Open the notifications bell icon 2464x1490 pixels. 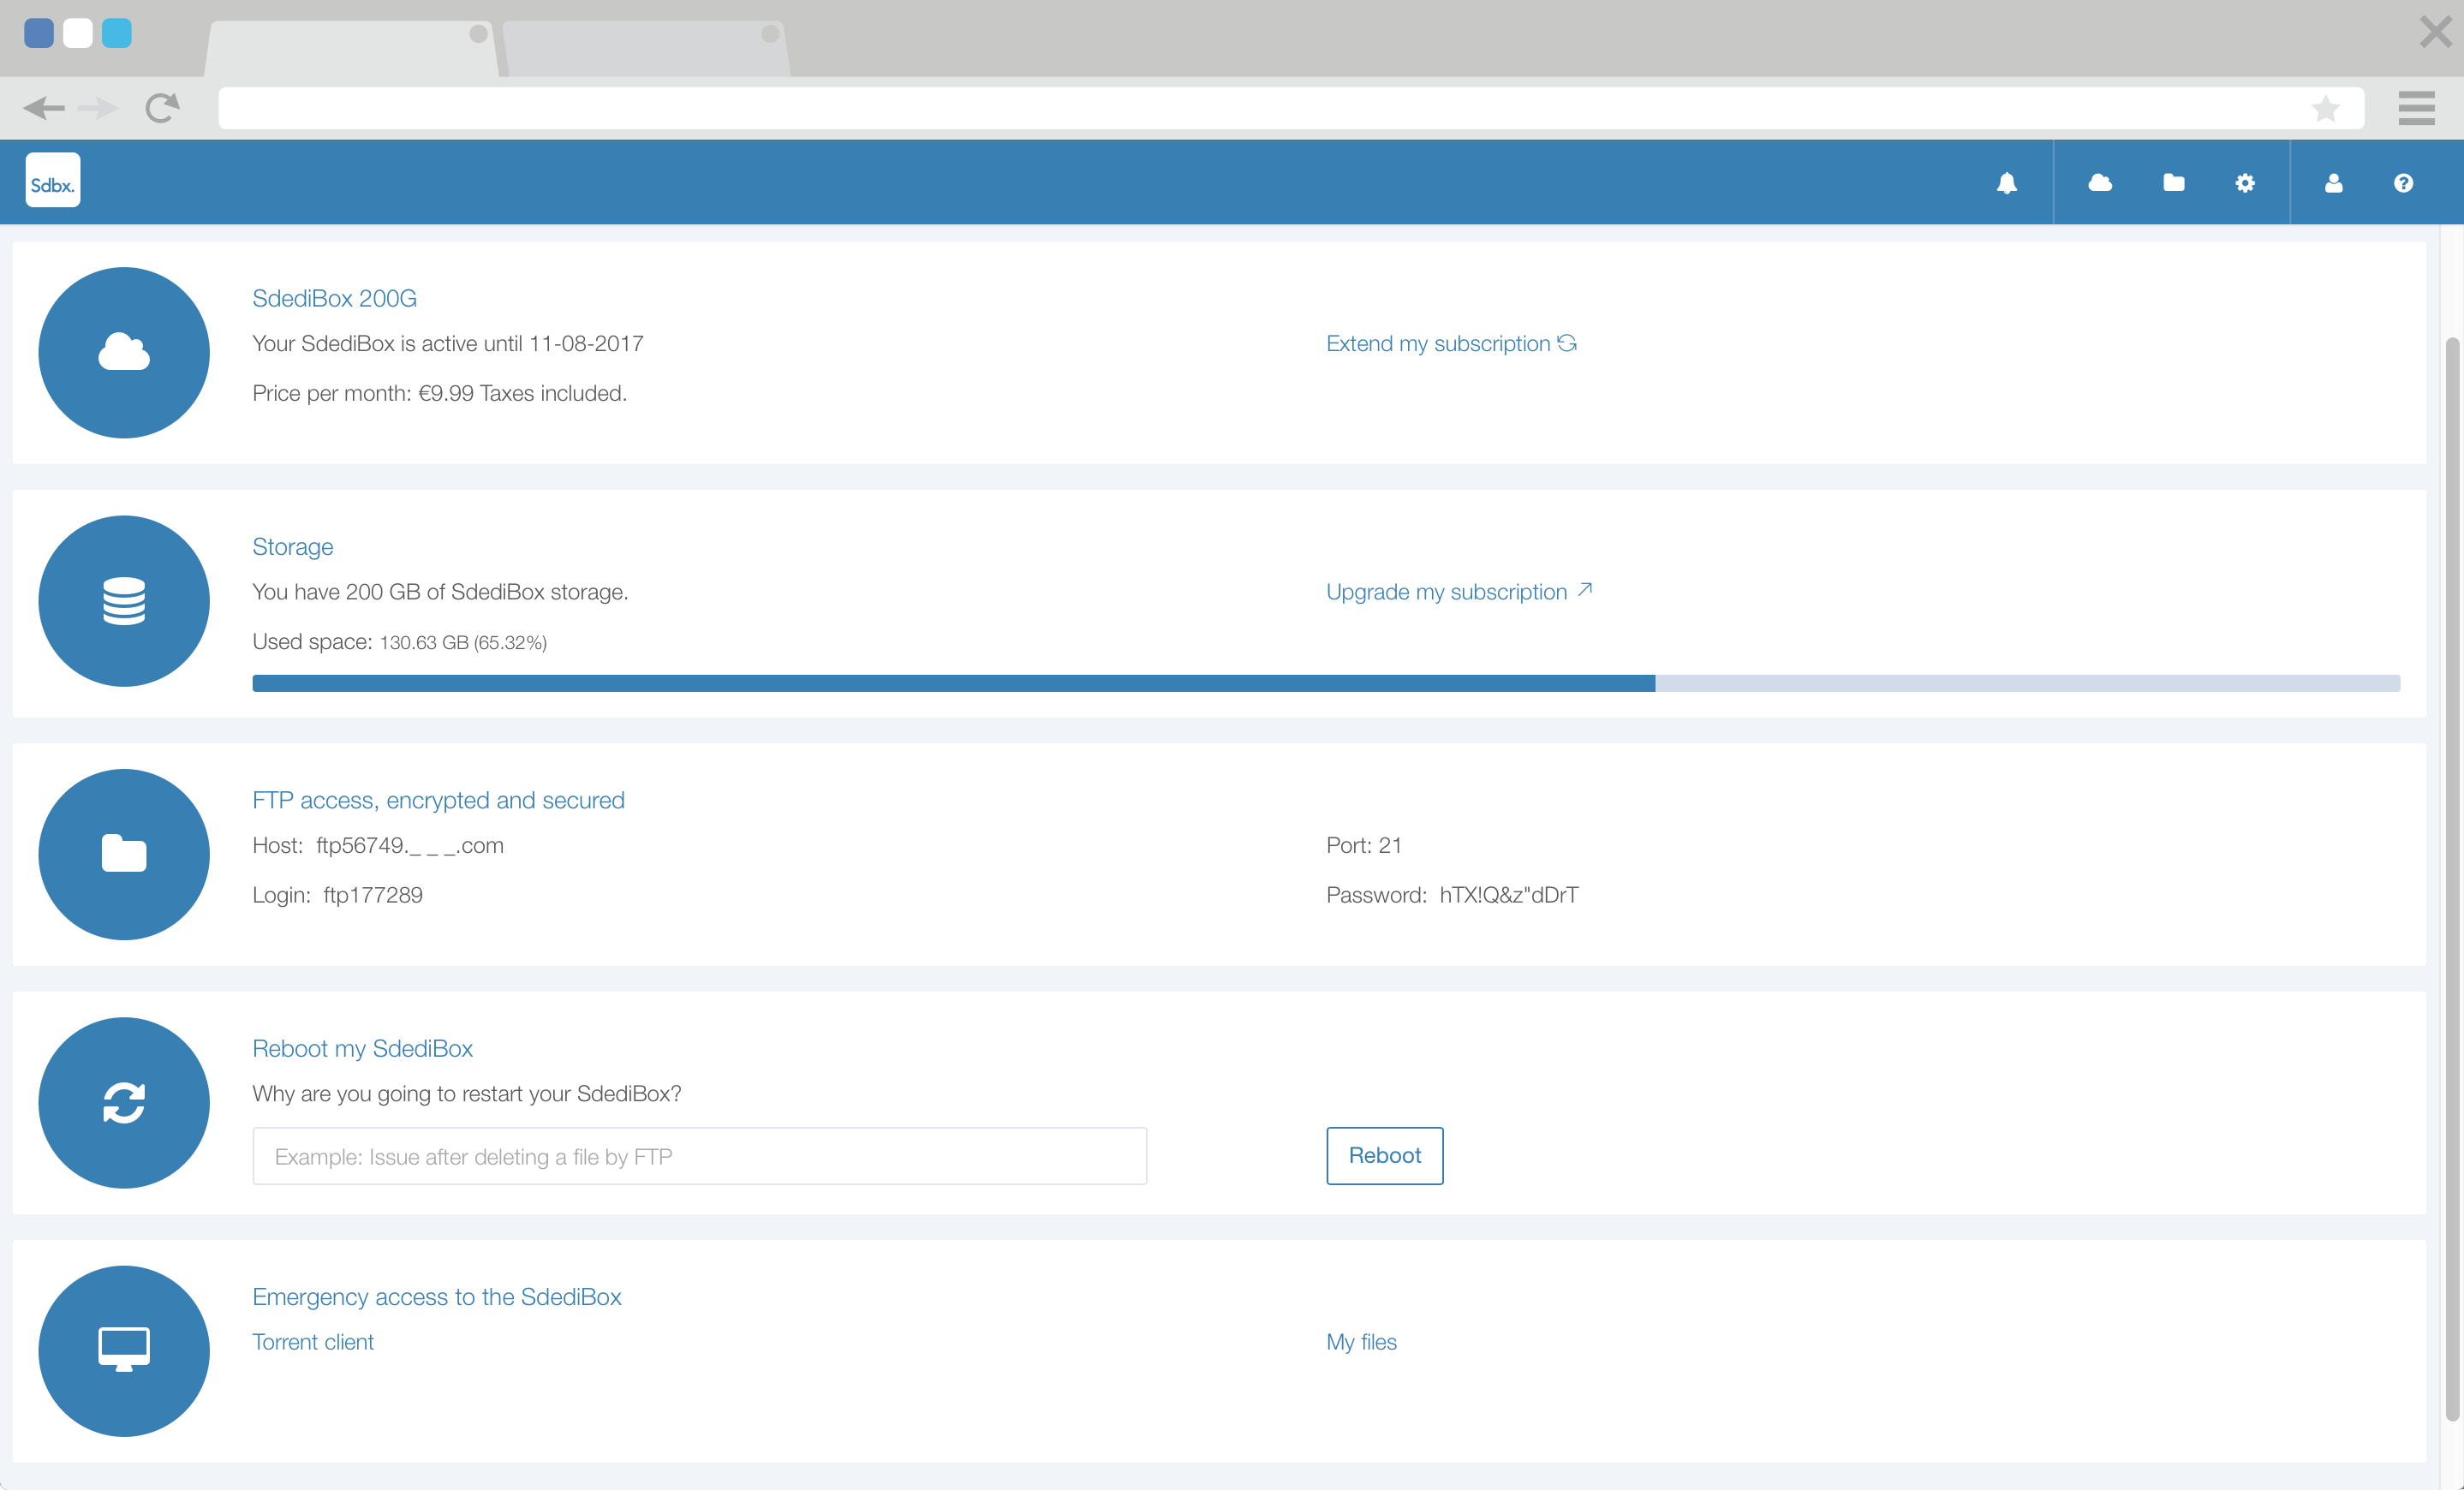click(2006, 183)
